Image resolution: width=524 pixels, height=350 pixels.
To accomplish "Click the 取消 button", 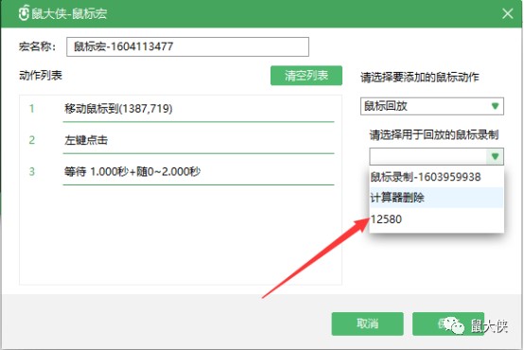I will pos(367,324).
